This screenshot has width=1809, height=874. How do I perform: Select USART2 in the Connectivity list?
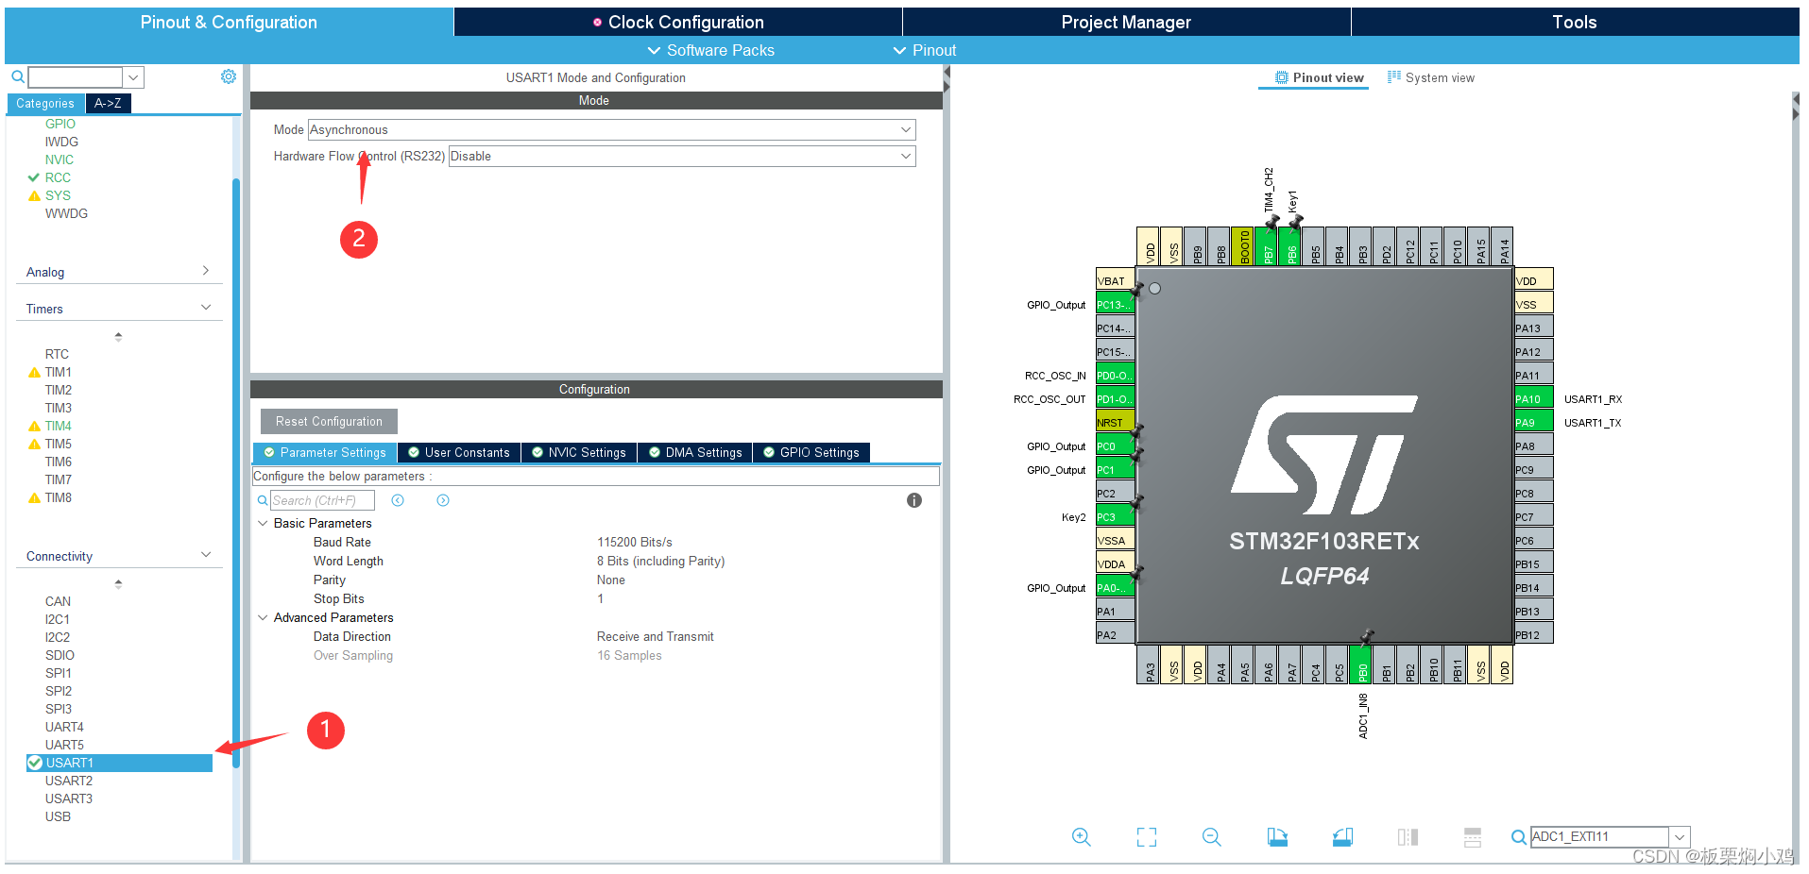69,781
